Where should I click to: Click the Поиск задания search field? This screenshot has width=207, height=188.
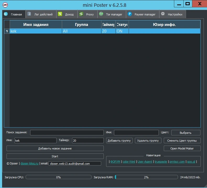(x=67, y=132)
